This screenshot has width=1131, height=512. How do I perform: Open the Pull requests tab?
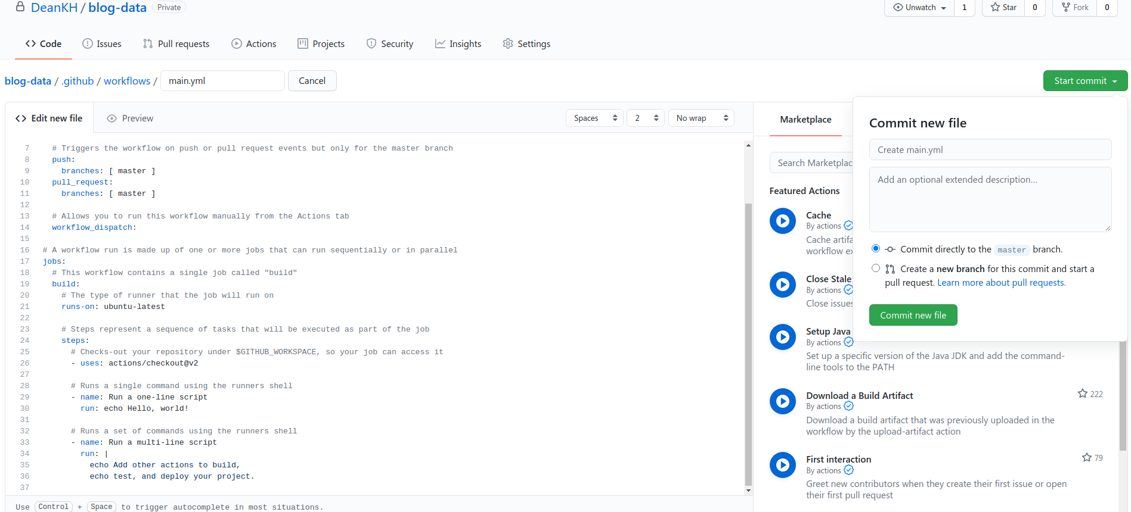click(176, 43)
